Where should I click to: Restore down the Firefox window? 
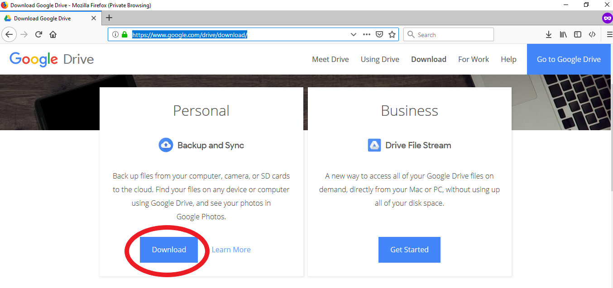[586, 5]
